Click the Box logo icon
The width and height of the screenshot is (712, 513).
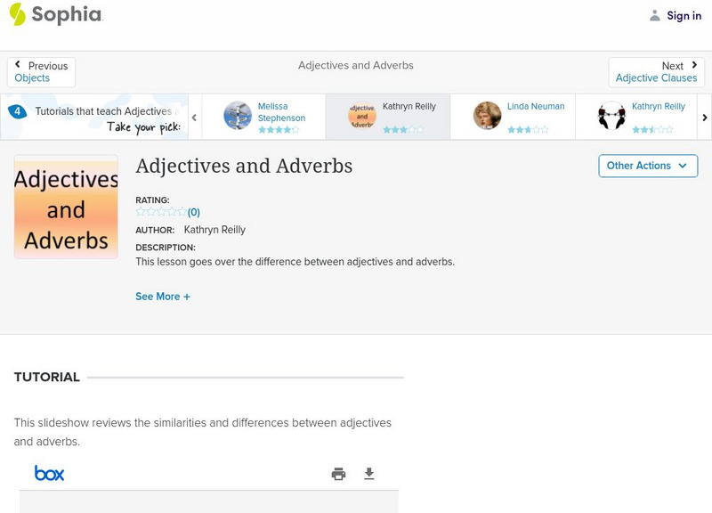(50, 473)
